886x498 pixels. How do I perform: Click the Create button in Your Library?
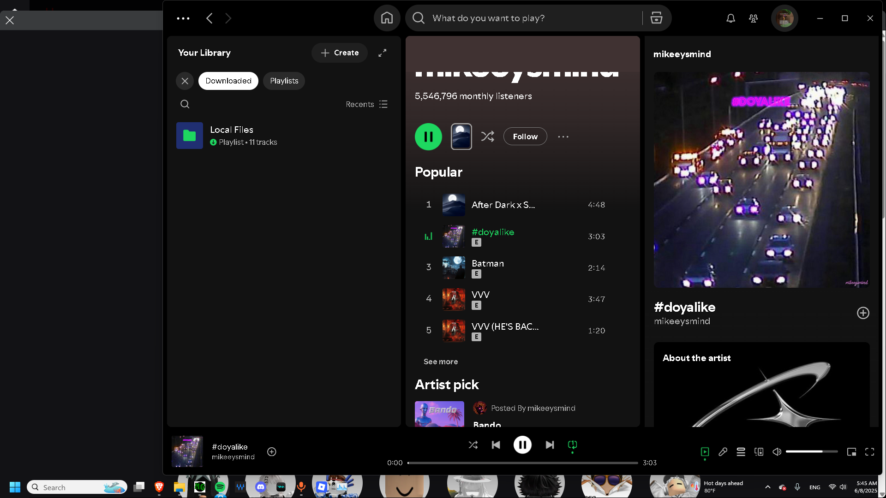click(x=340, y=53)
